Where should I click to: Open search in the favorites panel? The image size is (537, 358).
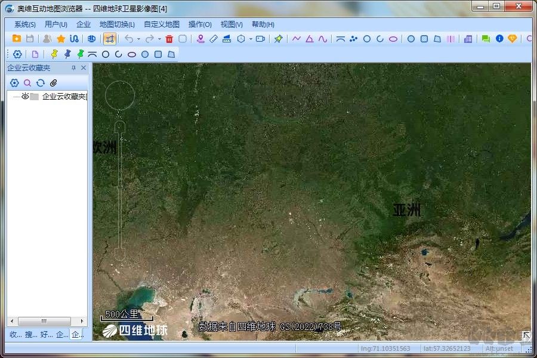27,83
